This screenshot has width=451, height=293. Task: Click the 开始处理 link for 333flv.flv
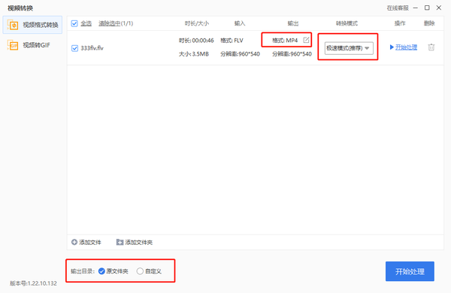406,47
